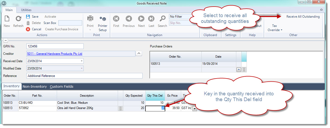The height and width of the screenshot is (128, 330).
Task: Click the Part No. column header
Action: (37, 96)
